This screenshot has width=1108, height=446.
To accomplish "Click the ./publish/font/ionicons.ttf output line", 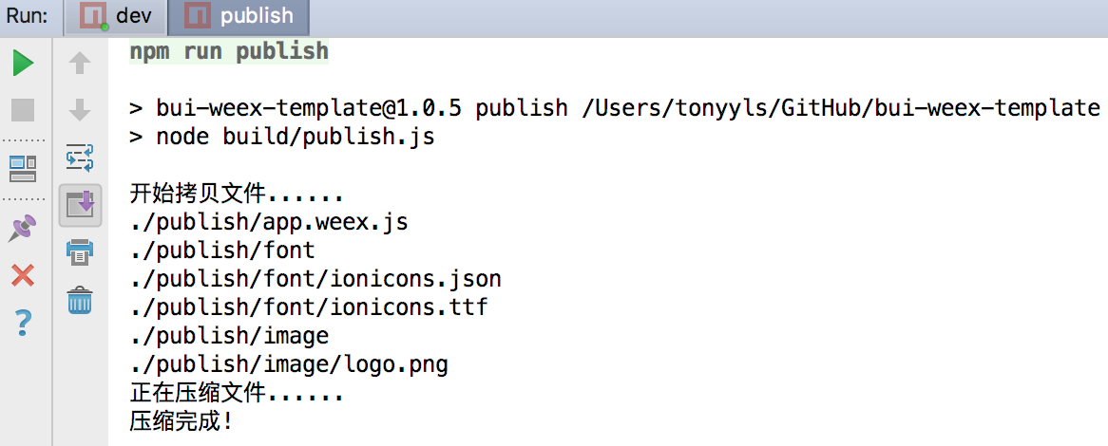I will [x=309, y=307].
